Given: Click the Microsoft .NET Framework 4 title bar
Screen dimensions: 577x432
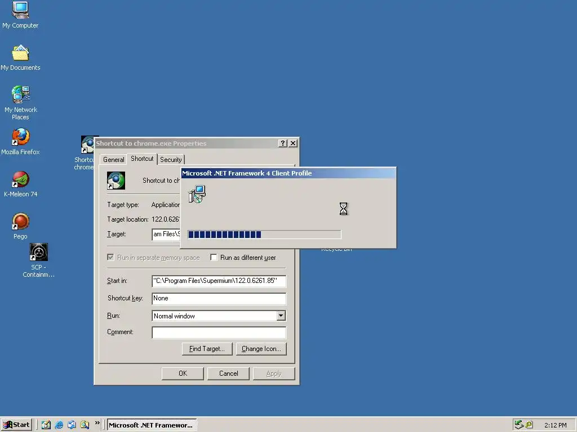Looking at the screenshot, I should (288, 173).
